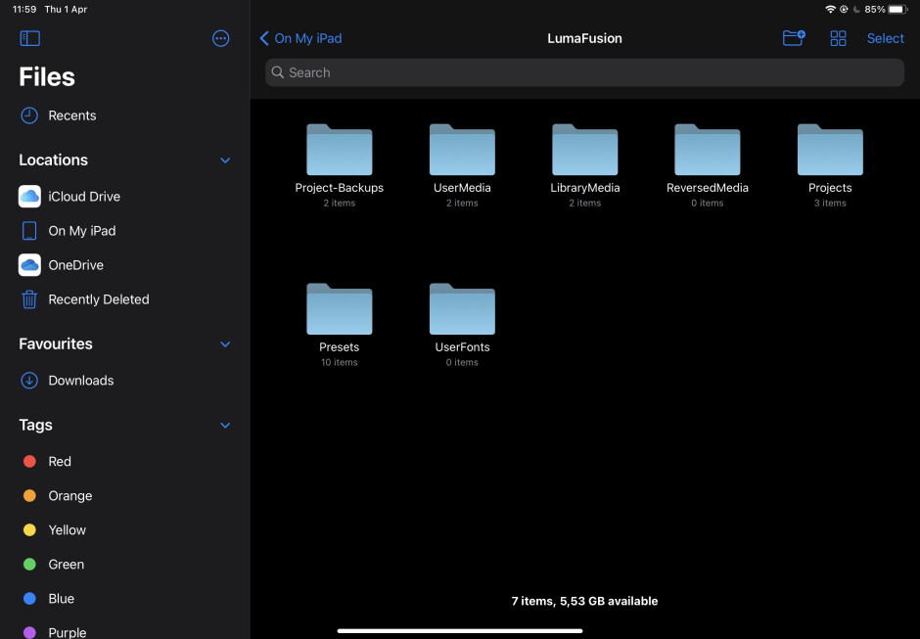Collapse the Tags section
Screen dimensions: 920x639
coord(225,425)
